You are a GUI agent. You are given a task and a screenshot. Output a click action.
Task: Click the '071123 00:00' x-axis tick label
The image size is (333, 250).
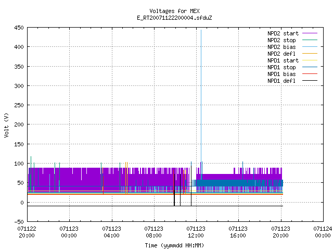coord(69,232)
